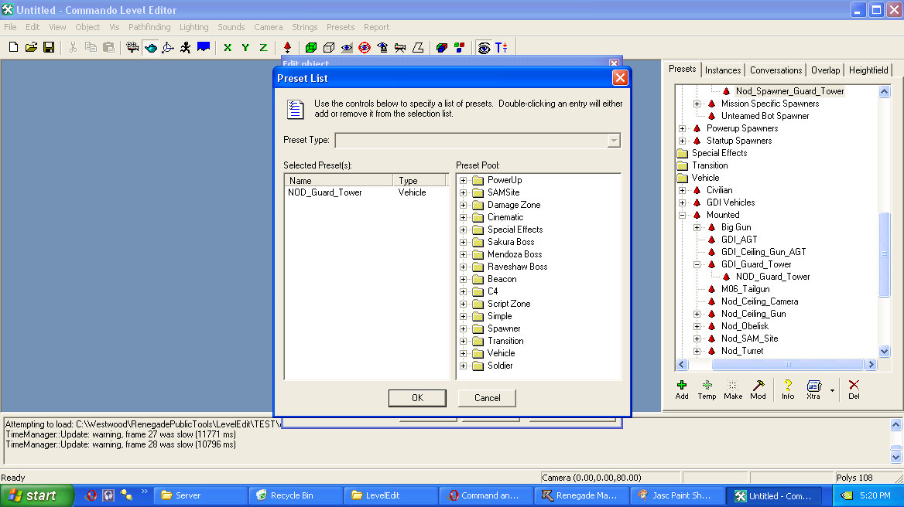Click the Add preset button
The width and height of the screenshot is (904, 507).
pos(681,389)
